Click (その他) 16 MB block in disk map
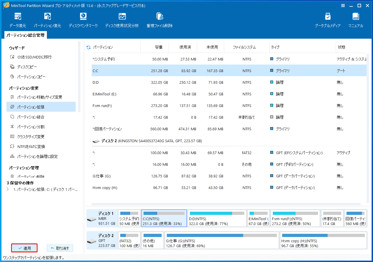The width and height of the screenshot is (373, 262). (x=153, y=240)
